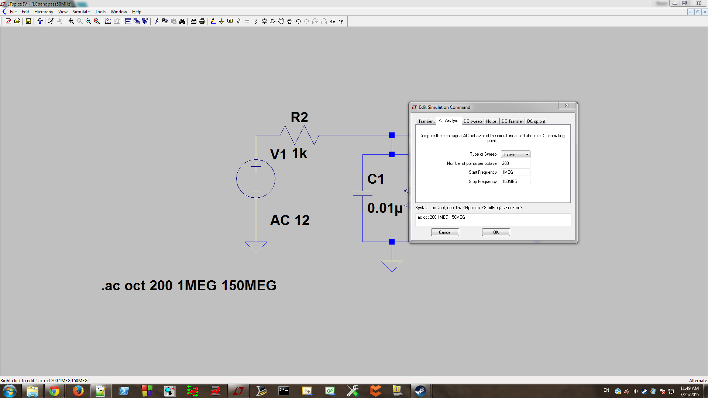
Task: Select the Label Net tool
Action: point(230,21)
